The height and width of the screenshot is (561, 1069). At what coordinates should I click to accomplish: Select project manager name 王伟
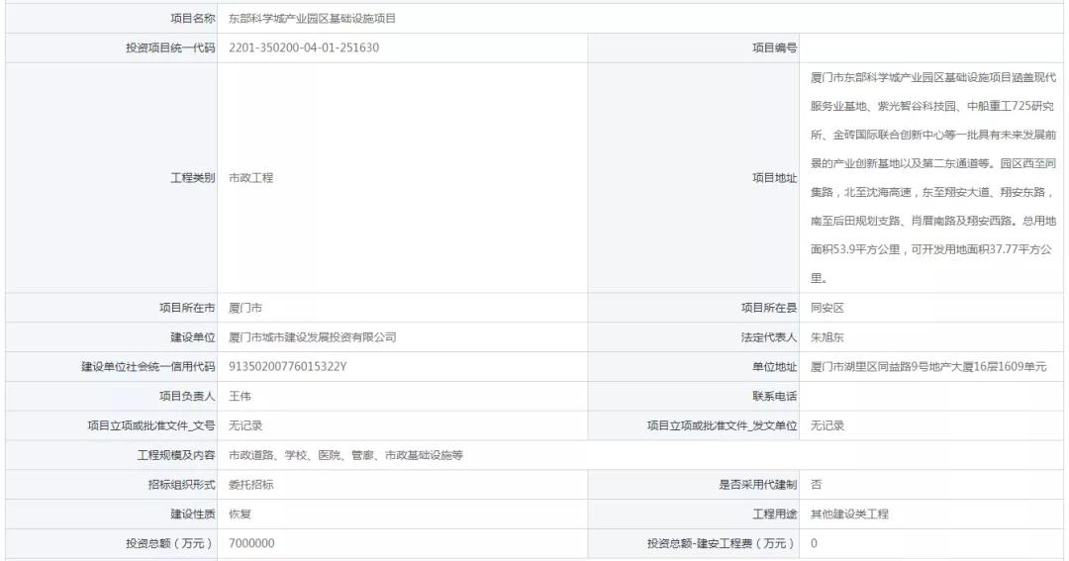click(240, 396)
